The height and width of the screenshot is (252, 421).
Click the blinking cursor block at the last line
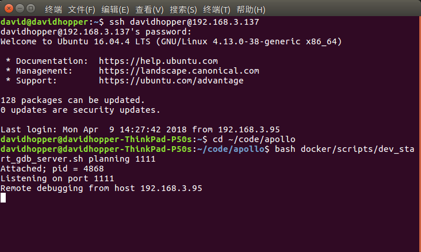pyautogui.click(x=3, y=198)
